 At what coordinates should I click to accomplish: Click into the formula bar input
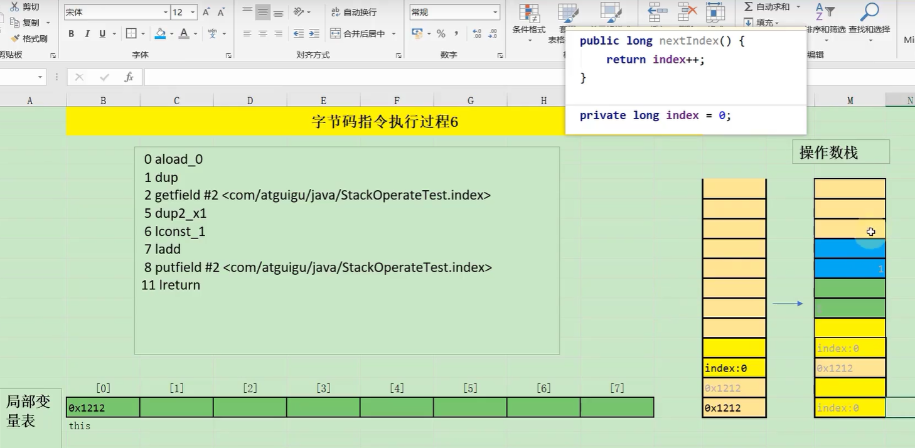pyautogui.click(x=355, y=77)
